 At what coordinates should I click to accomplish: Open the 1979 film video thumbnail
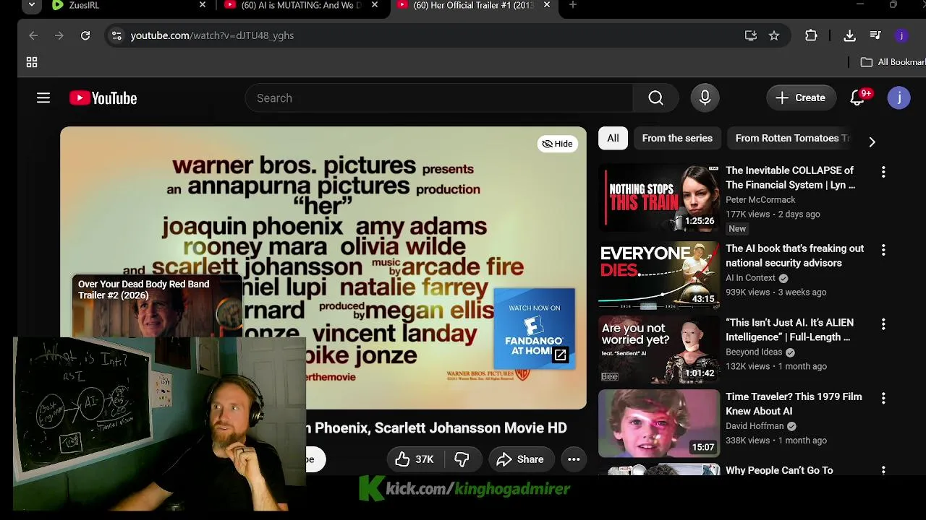pyautogui.click(x=659, y=424)
